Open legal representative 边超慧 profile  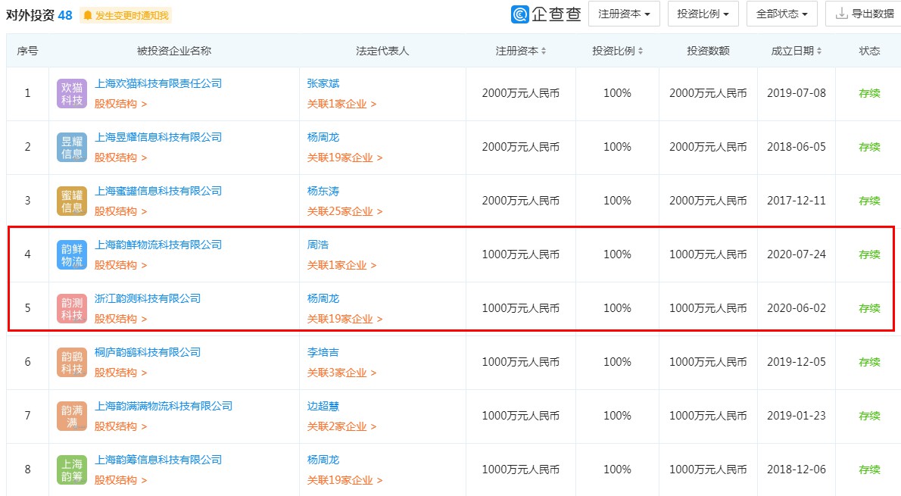tap(323, 406)
